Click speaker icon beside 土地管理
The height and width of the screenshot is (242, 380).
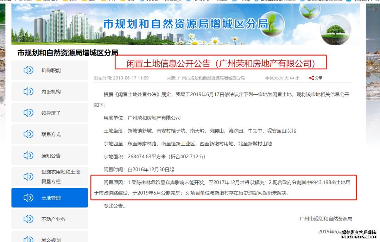pos(28,198)
